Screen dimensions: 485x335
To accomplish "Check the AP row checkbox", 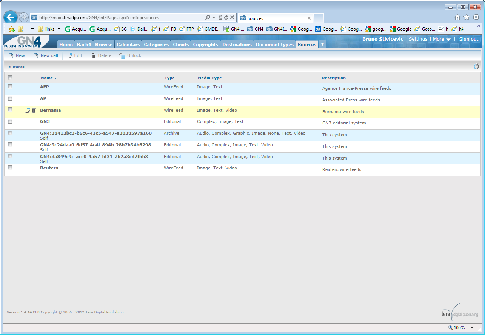I will tap(10, 98).
